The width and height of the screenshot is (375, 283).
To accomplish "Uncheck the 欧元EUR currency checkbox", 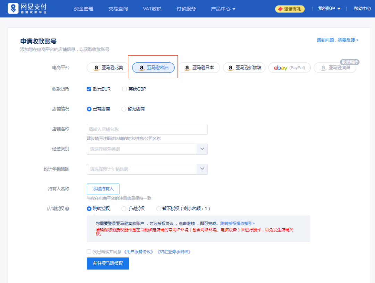I will (x=89, y=89).
